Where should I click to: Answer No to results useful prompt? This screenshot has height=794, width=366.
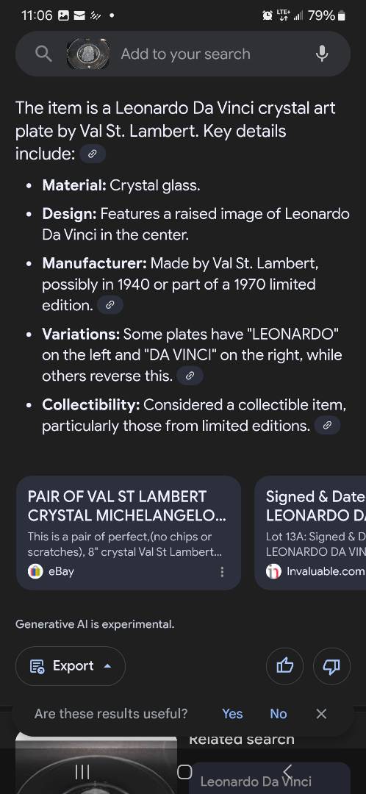(279, 713)
